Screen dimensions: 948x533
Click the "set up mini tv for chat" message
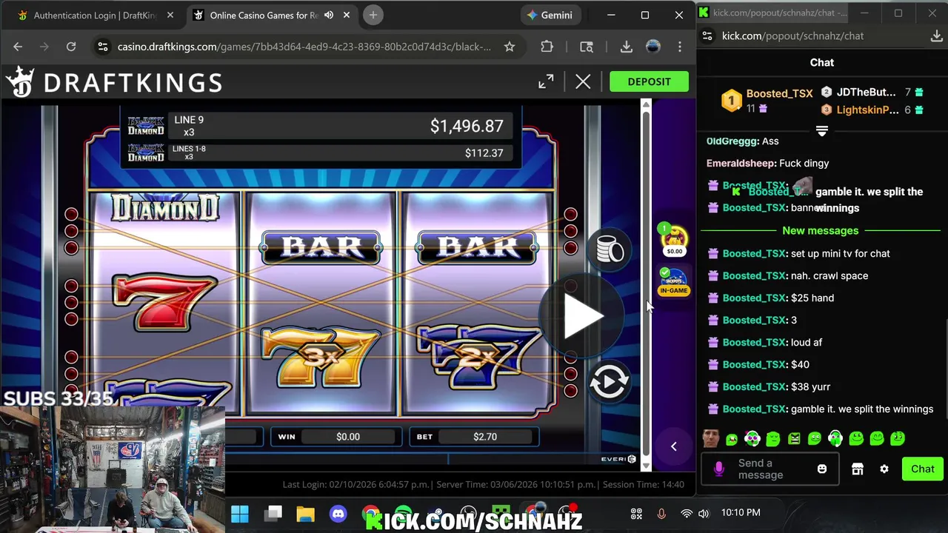(x=841, y=254)
